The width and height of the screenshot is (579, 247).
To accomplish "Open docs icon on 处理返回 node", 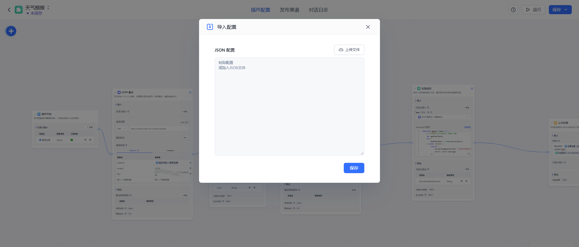I will coord(472,89).
